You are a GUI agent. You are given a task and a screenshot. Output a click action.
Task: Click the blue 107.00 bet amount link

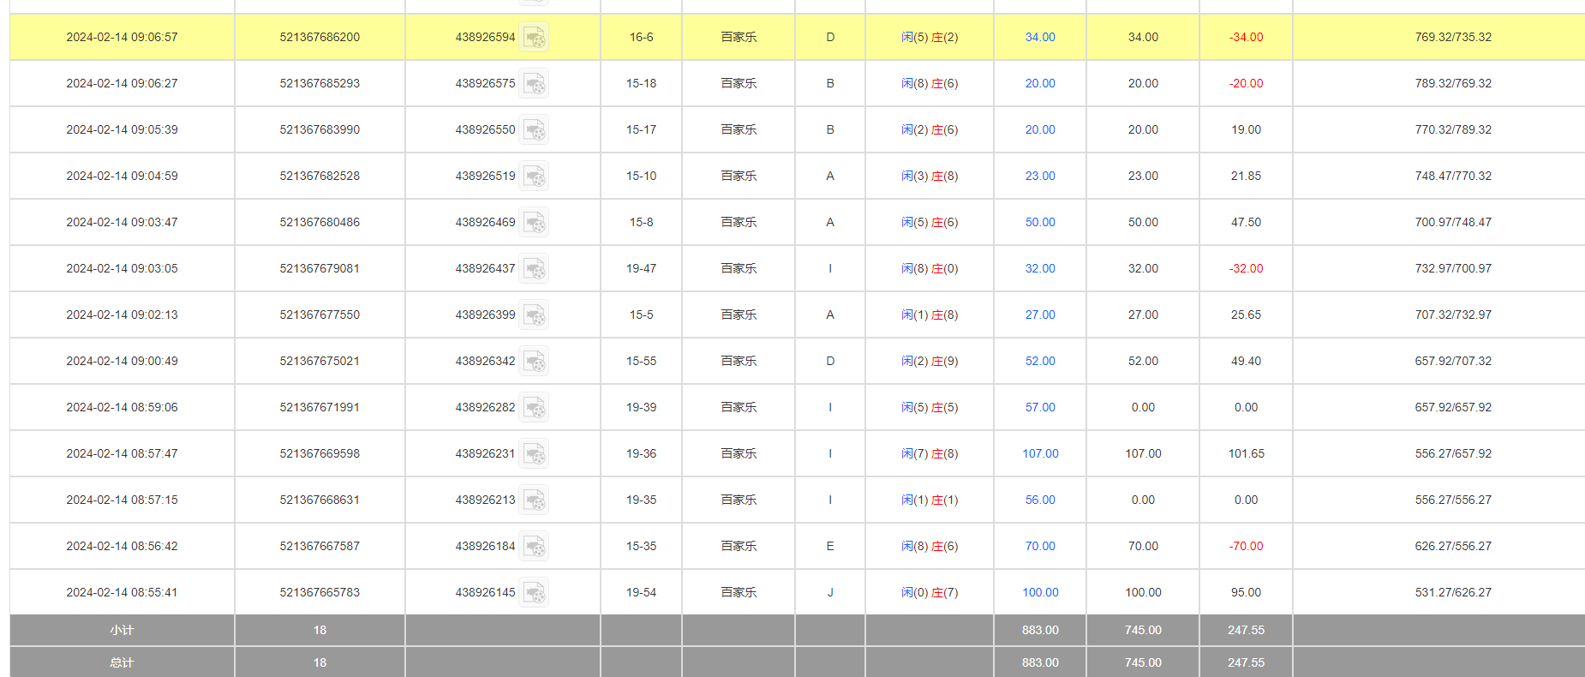click(1040, 453)
